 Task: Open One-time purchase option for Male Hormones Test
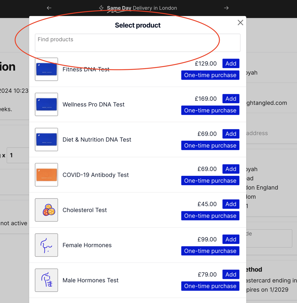pyautogui.click(x=210, y=286)
